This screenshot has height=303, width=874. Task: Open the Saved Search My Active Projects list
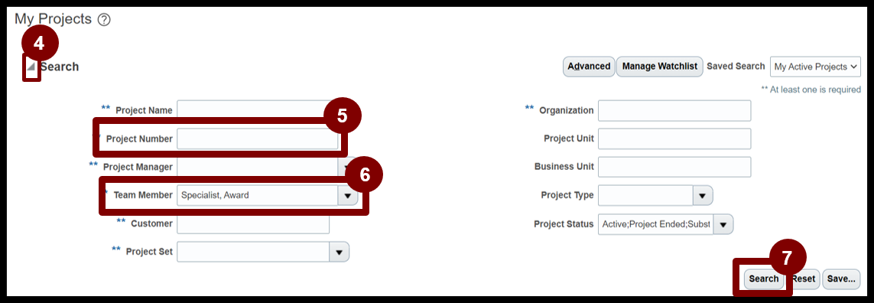815,67
